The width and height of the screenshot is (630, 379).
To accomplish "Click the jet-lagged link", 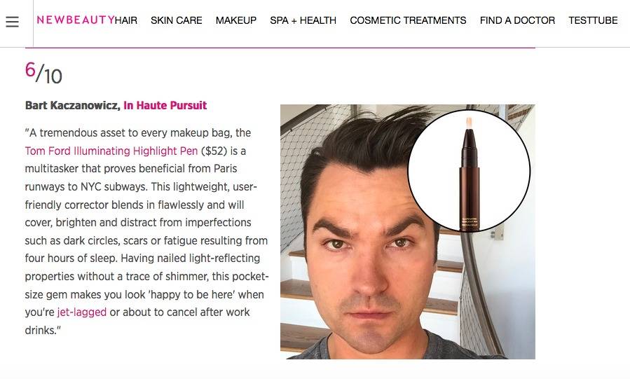I will point(82,312).
